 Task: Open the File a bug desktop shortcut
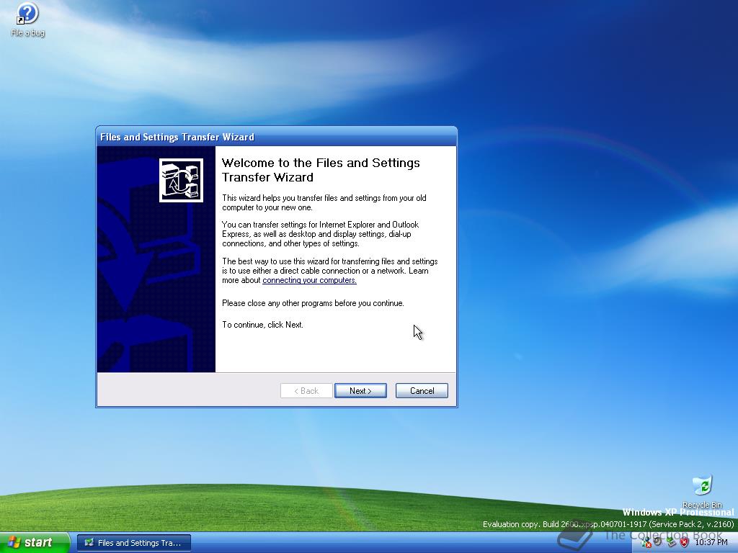click(x=27, y=19)
